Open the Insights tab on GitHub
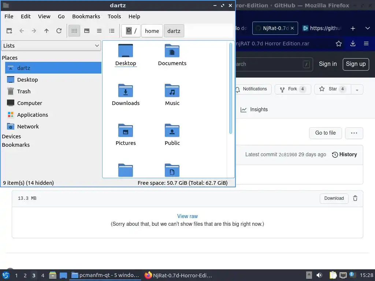375x281 pixels. pos(254,109)
